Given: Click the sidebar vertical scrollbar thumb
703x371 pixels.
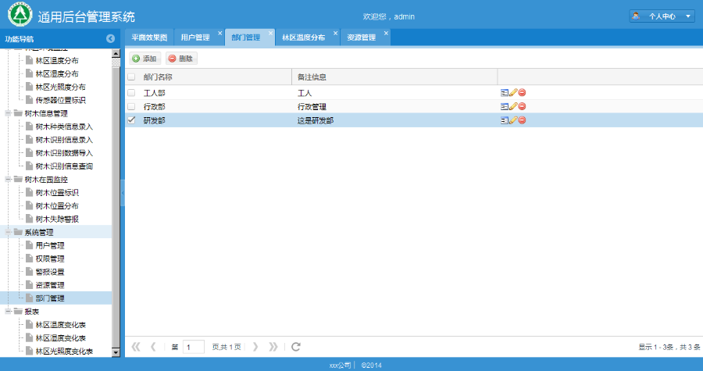Looking at the screenshot, I should click(x=116, y=206).
